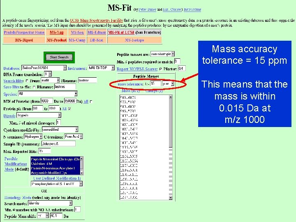Select Protein N-terminus Acetylated entry
This screenshot has height=222, width=296.
[x=55, y=168]
